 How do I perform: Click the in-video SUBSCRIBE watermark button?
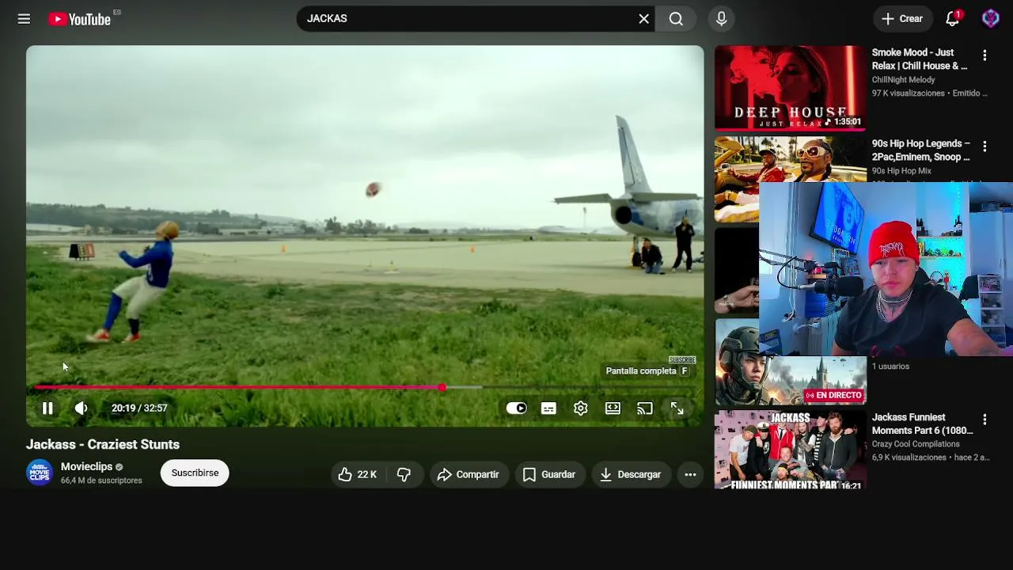[x=682, y=360]
